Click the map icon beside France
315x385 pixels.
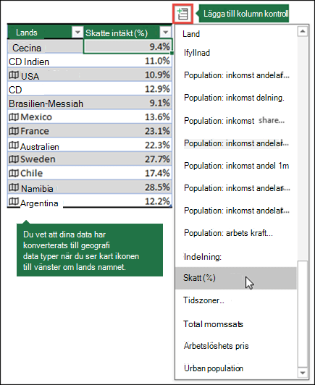14,131
